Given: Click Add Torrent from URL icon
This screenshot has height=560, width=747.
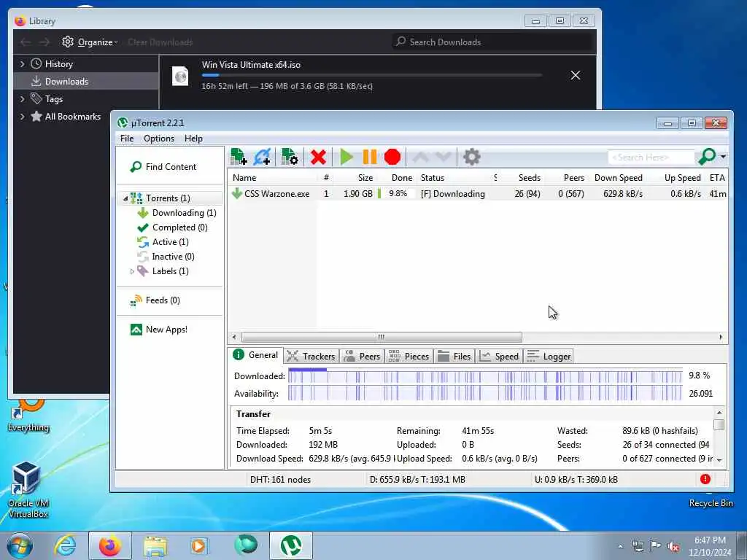Looking at the screenshot, I should (x=263, y=157).
